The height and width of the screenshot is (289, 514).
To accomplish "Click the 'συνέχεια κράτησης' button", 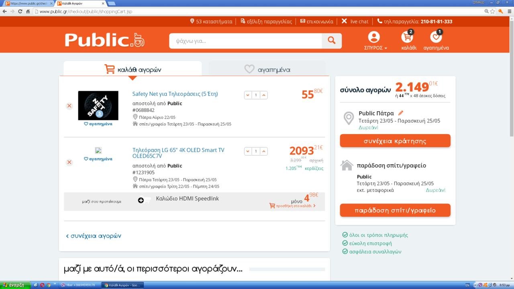I will click(x=395, y=141).
